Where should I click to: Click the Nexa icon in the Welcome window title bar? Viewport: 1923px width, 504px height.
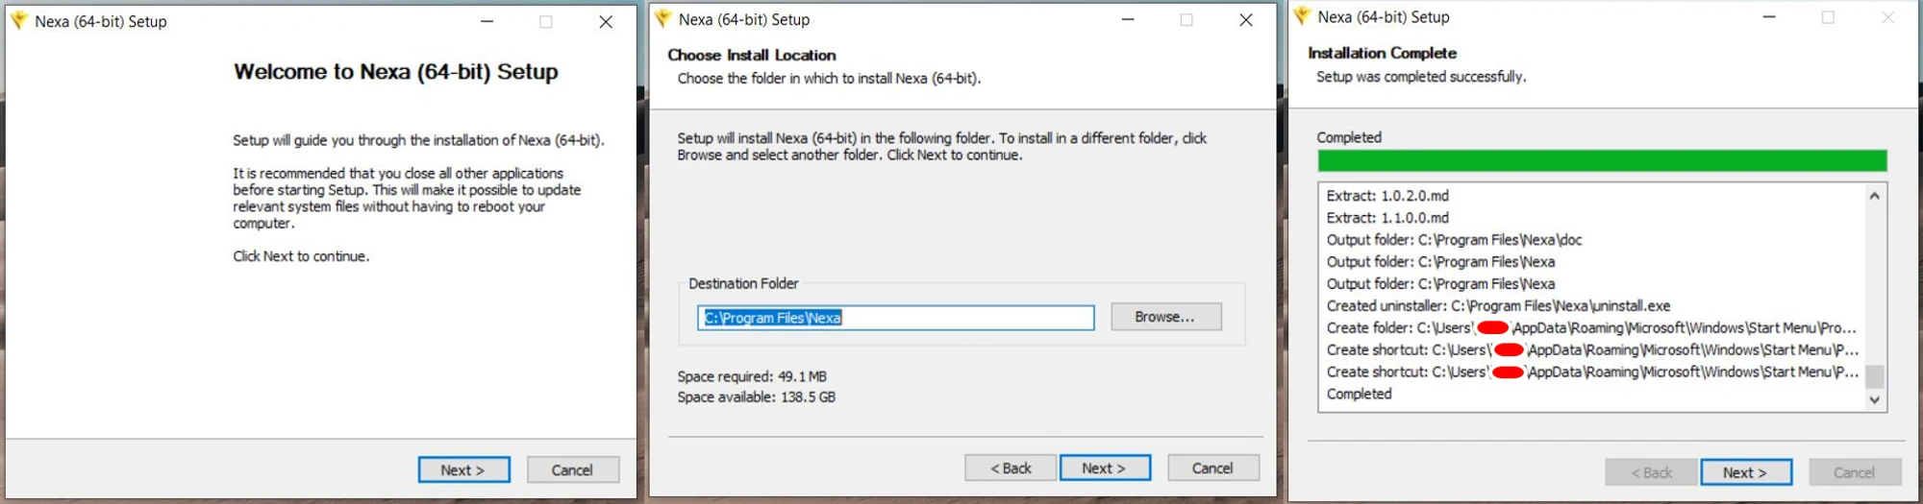pos(18,20)
